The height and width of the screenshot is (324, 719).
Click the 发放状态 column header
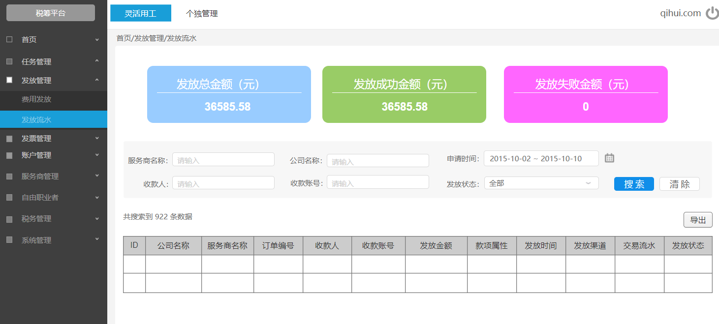click(688, 245)
